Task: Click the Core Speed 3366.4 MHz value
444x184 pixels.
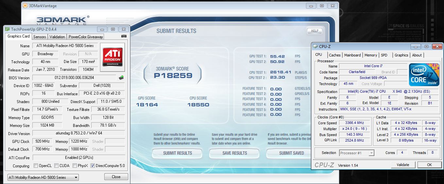Action: coord(354,123)
